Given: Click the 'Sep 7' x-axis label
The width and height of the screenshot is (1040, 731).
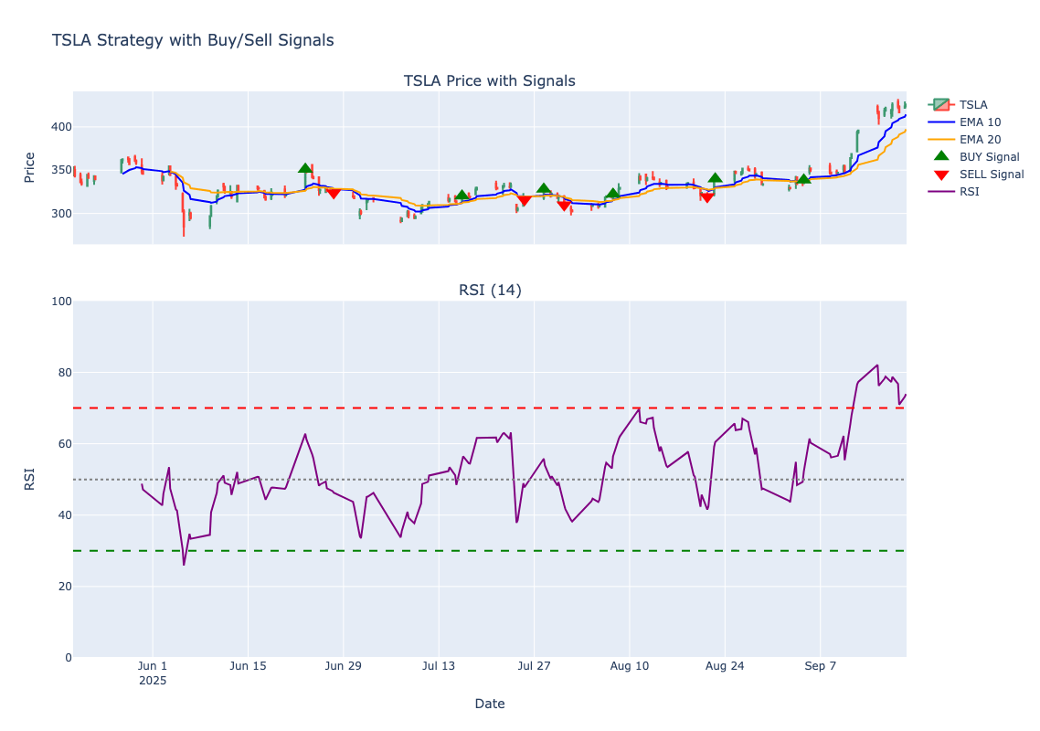Looking at the screenshot, I should pos(821,666).
